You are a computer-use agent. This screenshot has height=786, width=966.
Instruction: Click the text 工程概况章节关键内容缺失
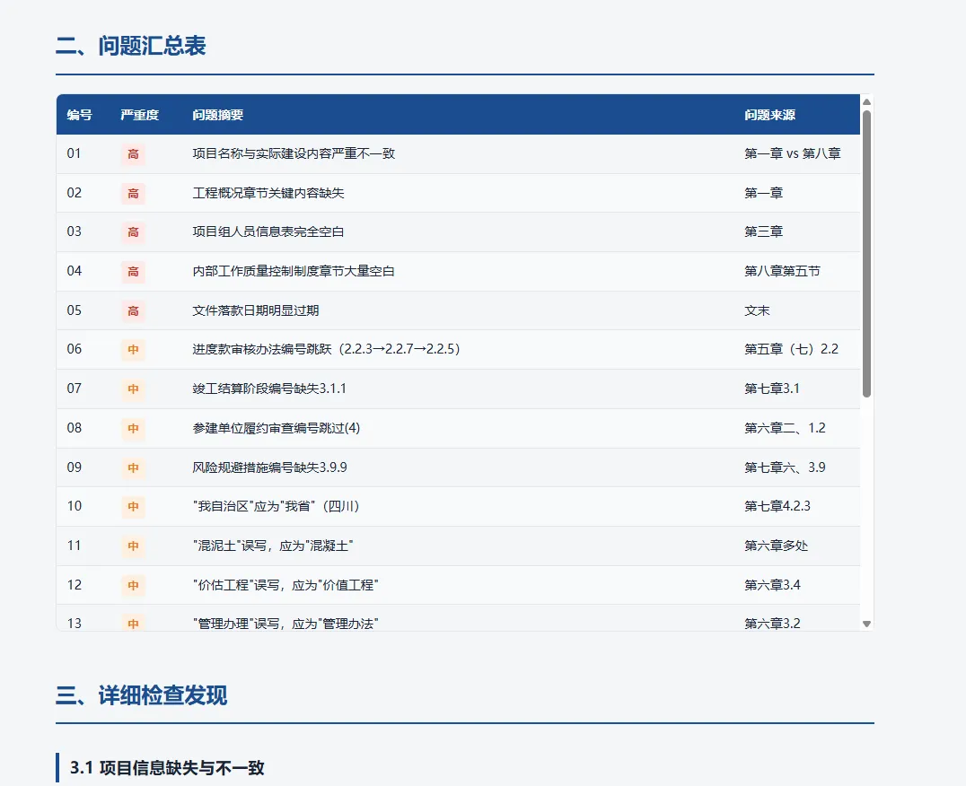(x=268, y=193)
